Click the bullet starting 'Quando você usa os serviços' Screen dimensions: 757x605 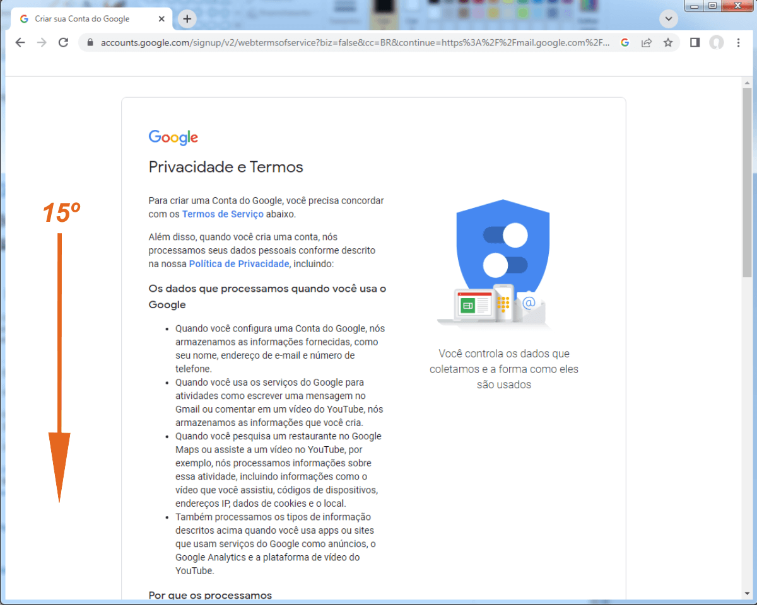(279, 402)
